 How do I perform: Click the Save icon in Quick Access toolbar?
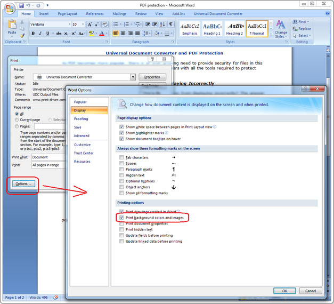tap(21, 5)
